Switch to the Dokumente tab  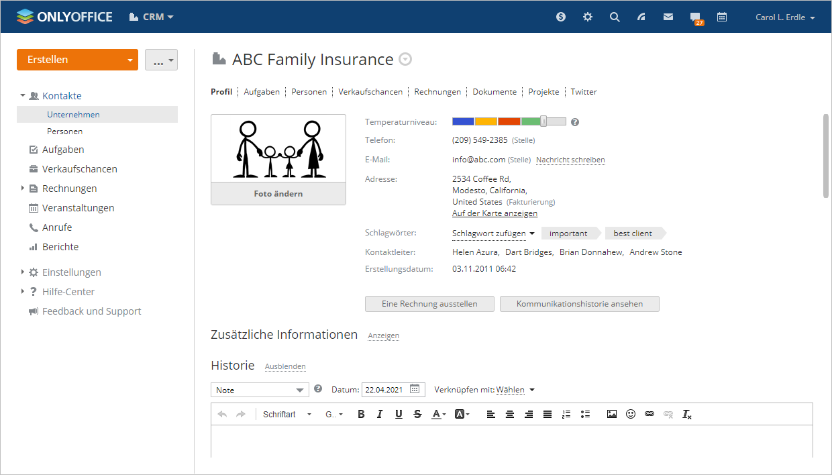495,92
